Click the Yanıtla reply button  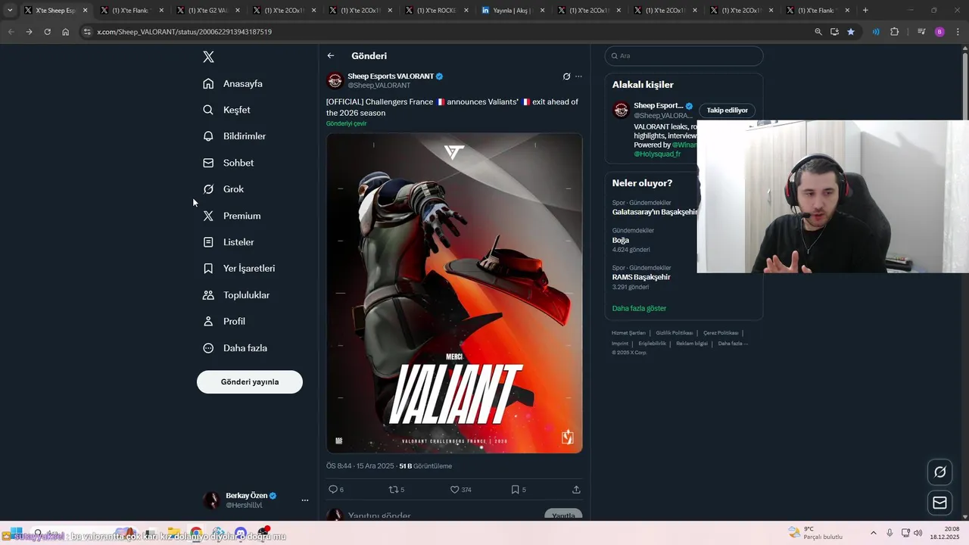coord(563,515)
